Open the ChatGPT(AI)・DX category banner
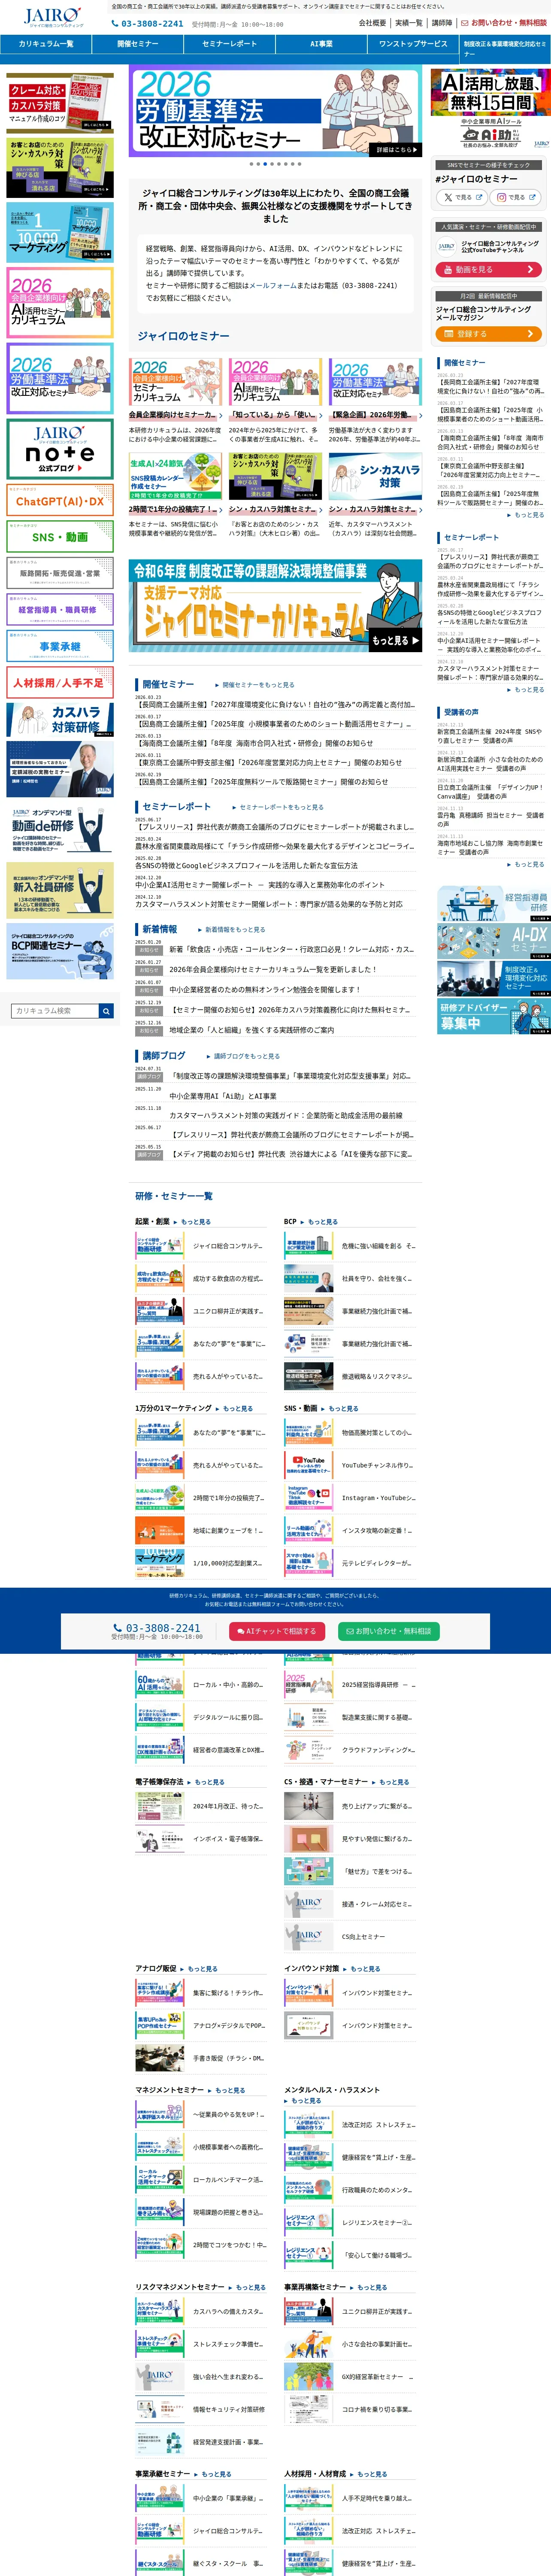The image size is (551, 2576). pyautogui.click(x=60, y=500)
